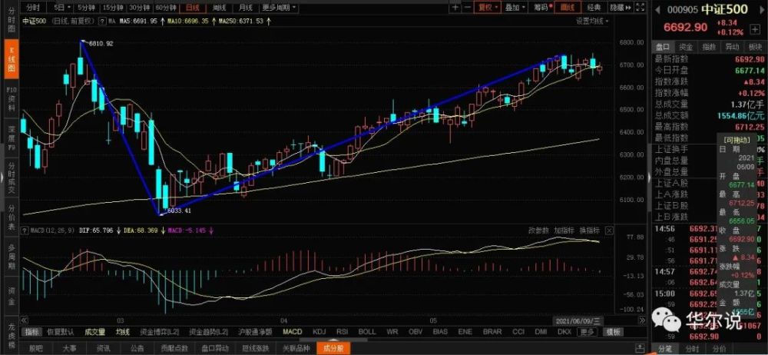Click timeline date label 2021/06/09/三
768x355 pixels.
point(579,320)
